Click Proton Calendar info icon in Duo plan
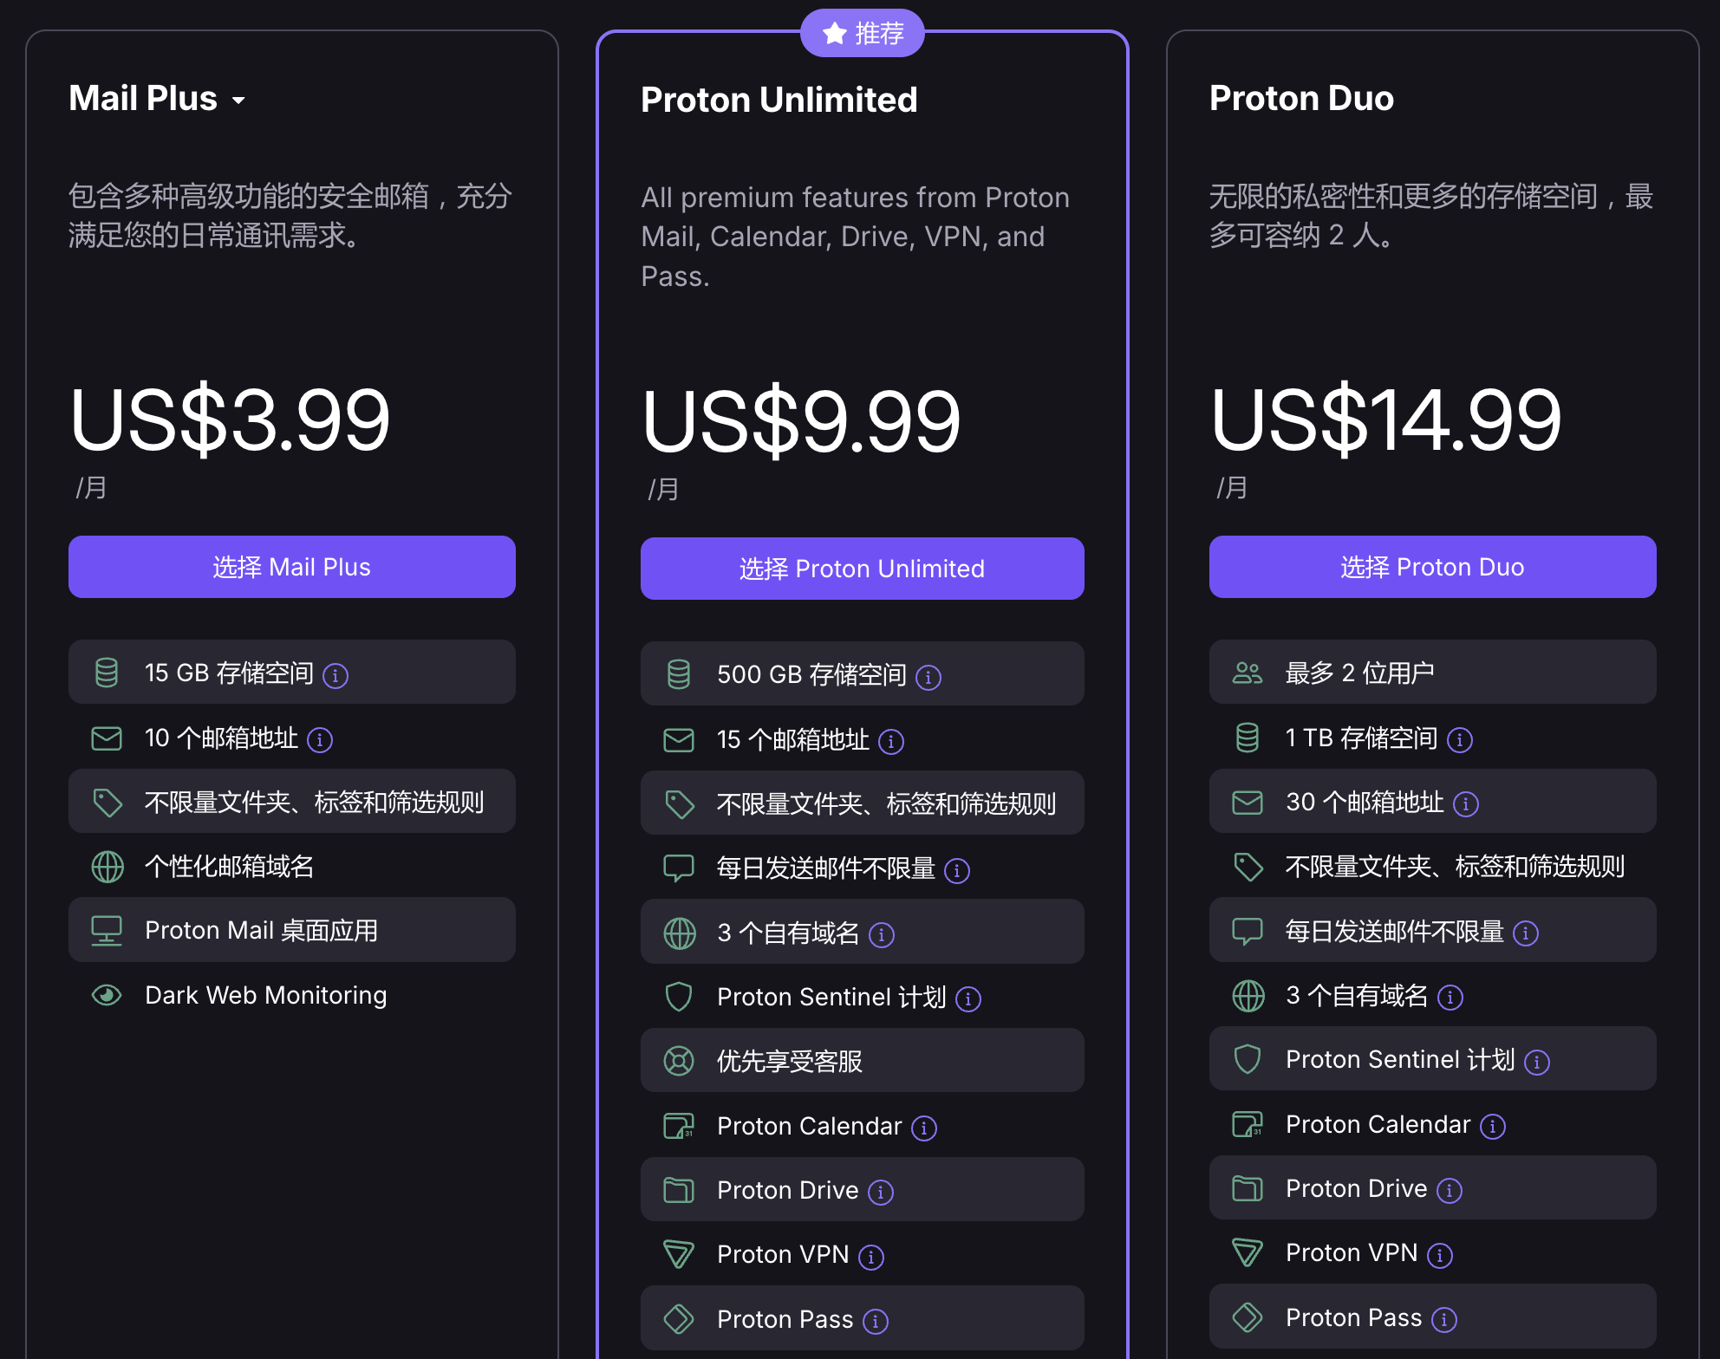This screenshot has width=1720, height=1359. pyautogui.click(x=1493, y=1127)
